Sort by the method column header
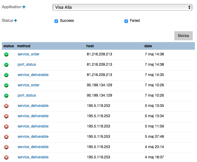197x162 pixels. click(24, 46)
